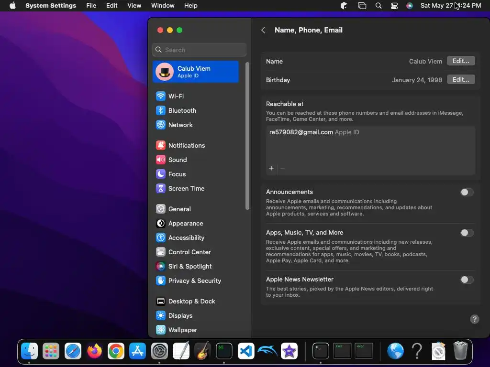Viewport: 490px width, 367px height.
Task: Open Privacy & Security settings
Action: [189, 281]
